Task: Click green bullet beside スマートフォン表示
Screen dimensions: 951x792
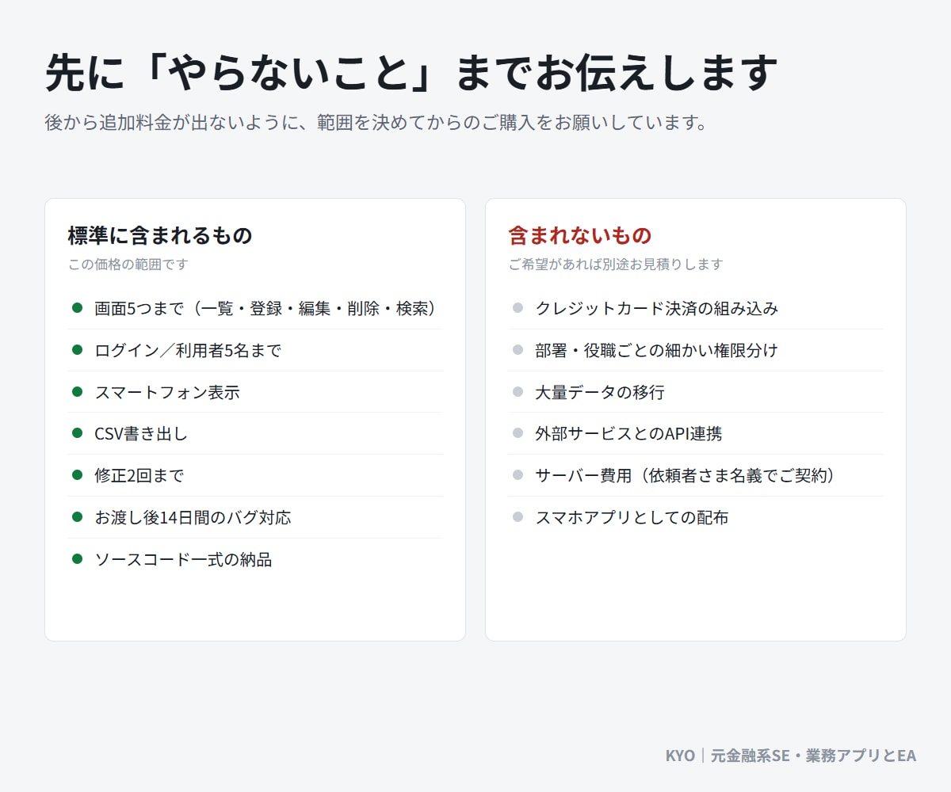Action: (x=77, y=391)
